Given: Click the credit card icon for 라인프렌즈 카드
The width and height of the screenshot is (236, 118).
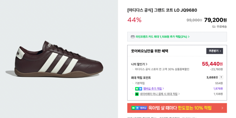Looking at the screenshot, I should [133, 37].
